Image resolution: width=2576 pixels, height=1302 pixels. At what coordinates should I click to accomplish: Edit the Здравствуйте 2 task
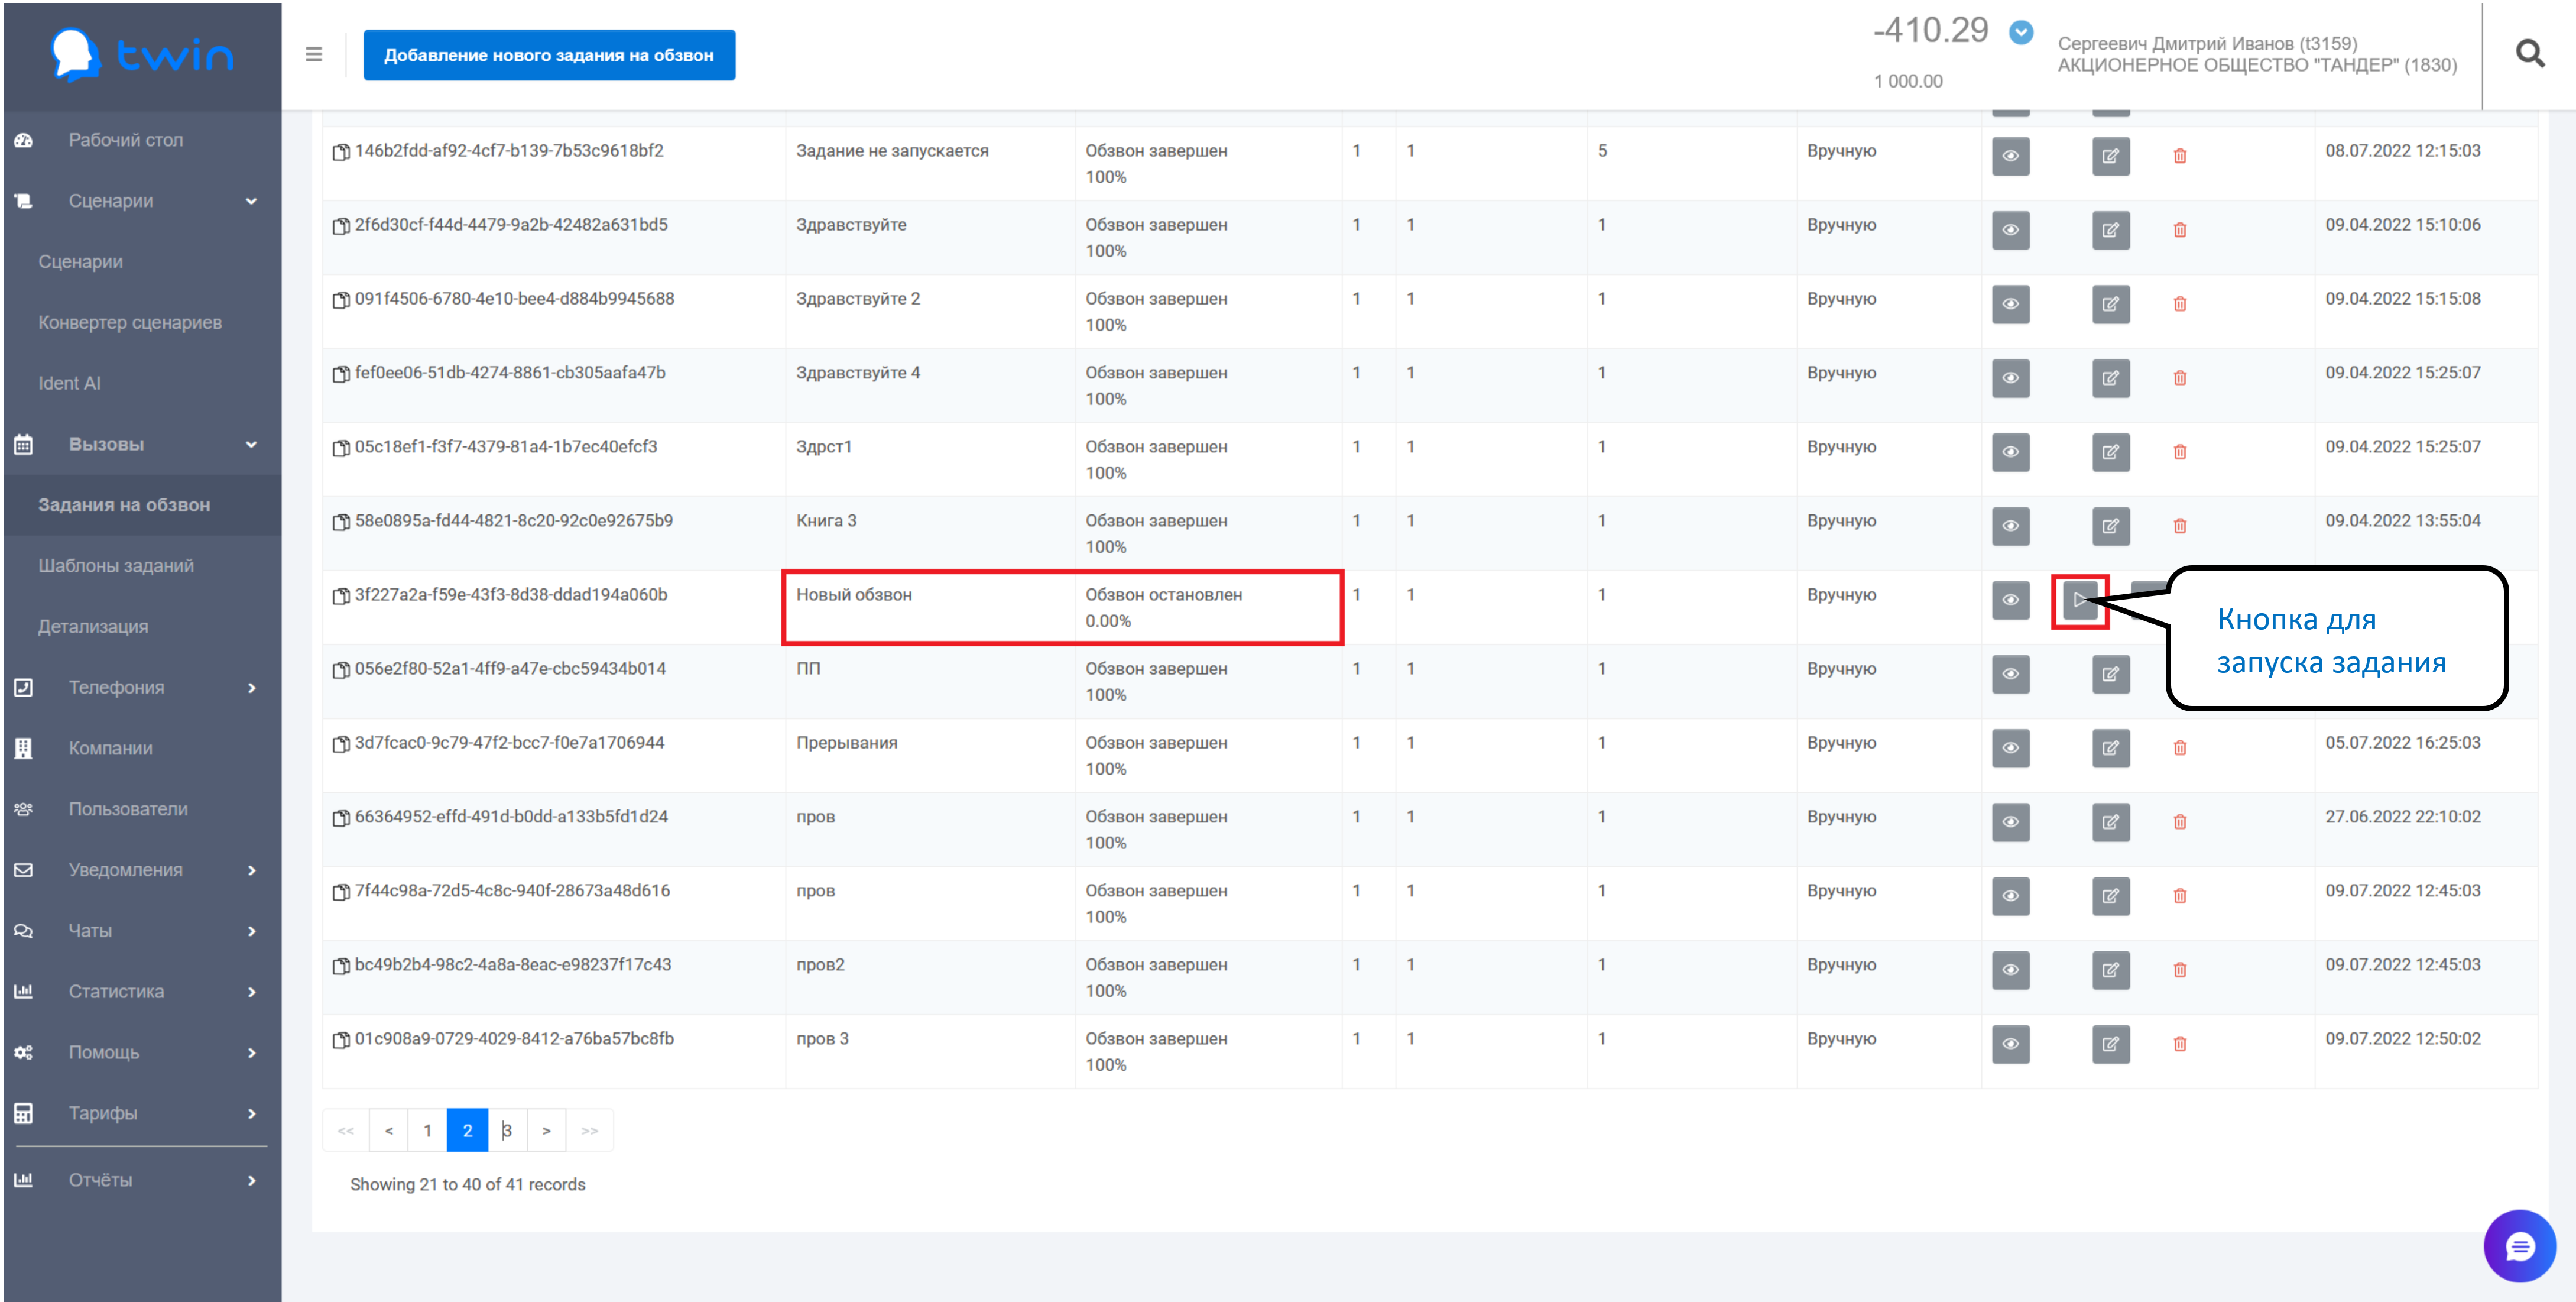pyautogui.click(x=2110, y=304)
